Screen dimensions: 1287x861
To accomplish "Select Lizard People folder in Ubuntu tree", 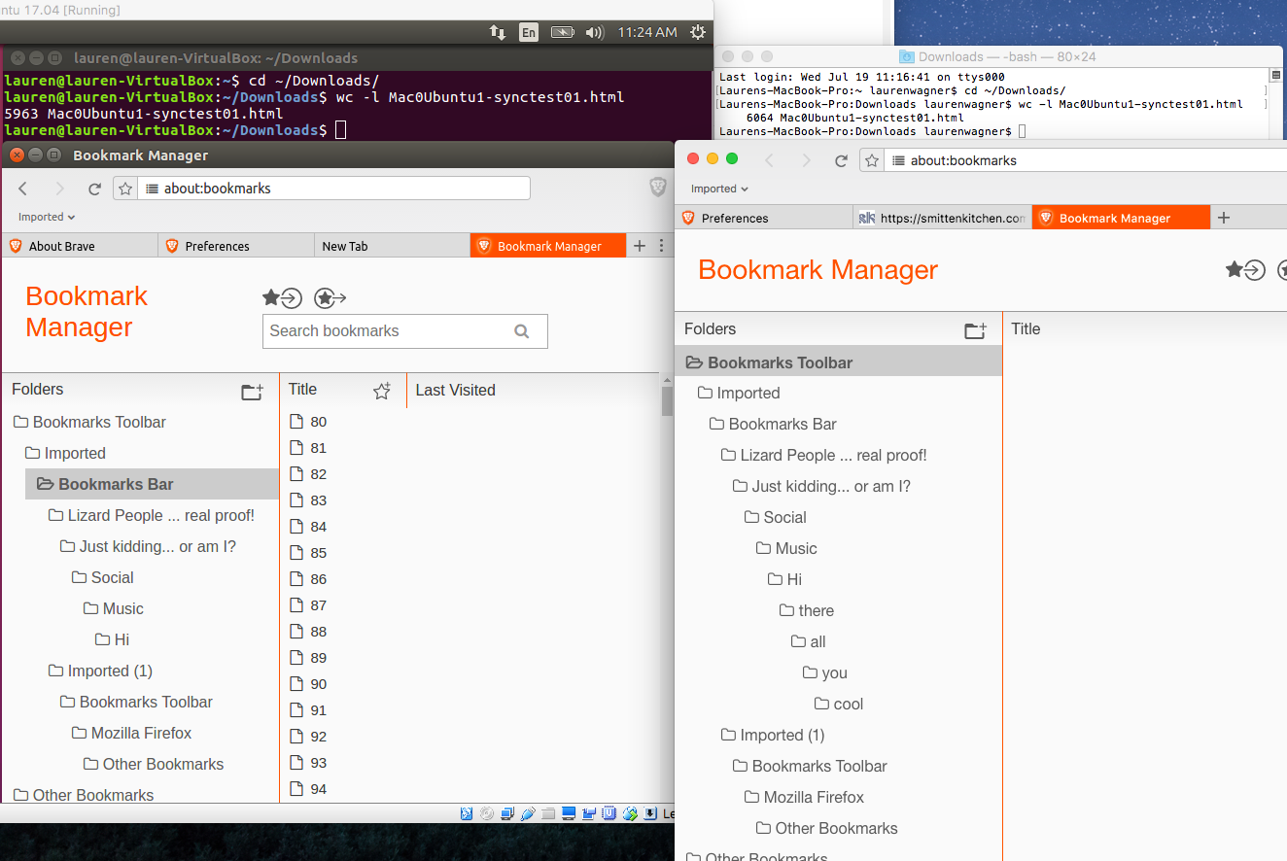I will coord(151,515).
